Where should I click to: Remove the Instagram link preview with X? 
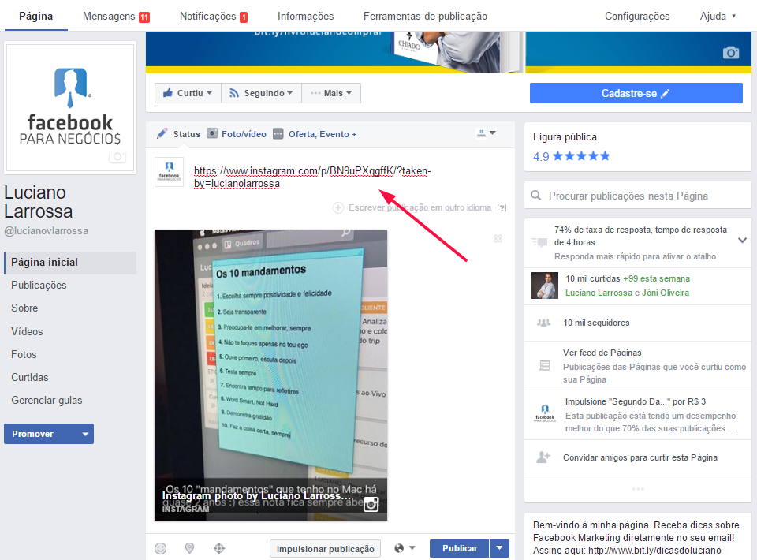[x=498, y=238]
